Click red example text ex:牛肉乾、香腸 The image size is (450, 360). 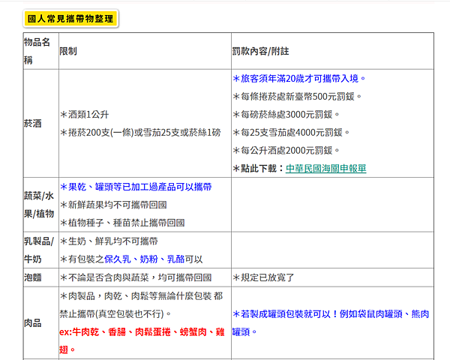coord(142,340)
